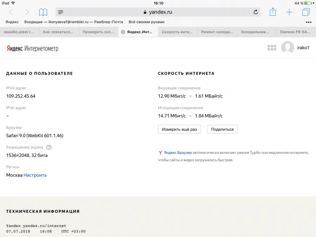
Task: Open the share sheet icon
Action: tap(273, 12)
